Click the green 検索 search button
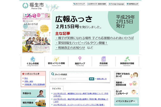 [92, 79]
